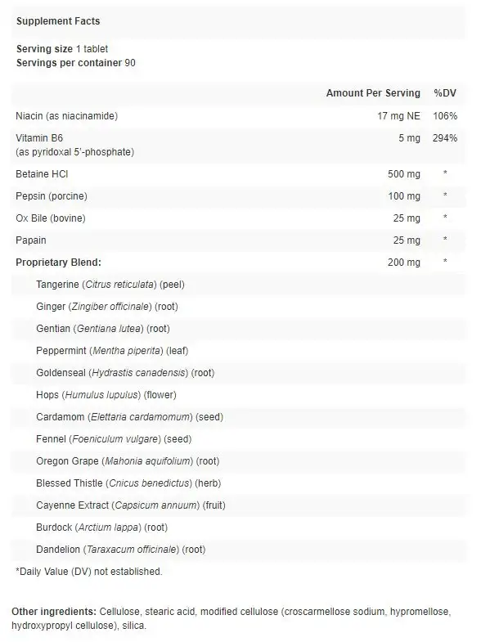
Task: Click the Other ingredients label
Action: pyautogui.click(x=54, y=612)
